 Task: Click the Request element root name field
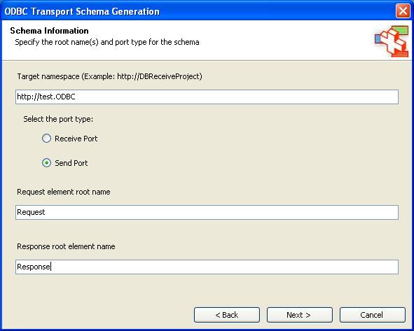coord(207,212)
